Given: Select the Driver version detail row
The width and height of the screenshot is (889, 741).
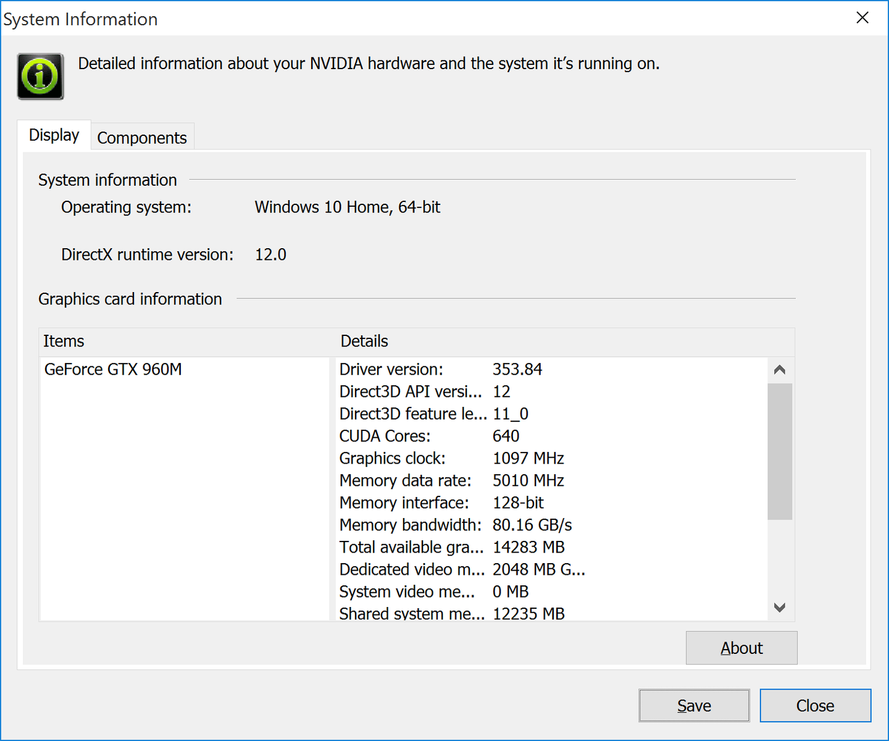Looking at the screenshot, I should click(441, 369).
